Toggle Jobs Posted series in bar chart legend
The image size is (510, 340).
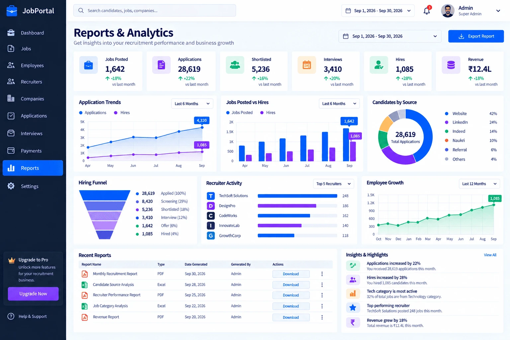click(239, 113)
